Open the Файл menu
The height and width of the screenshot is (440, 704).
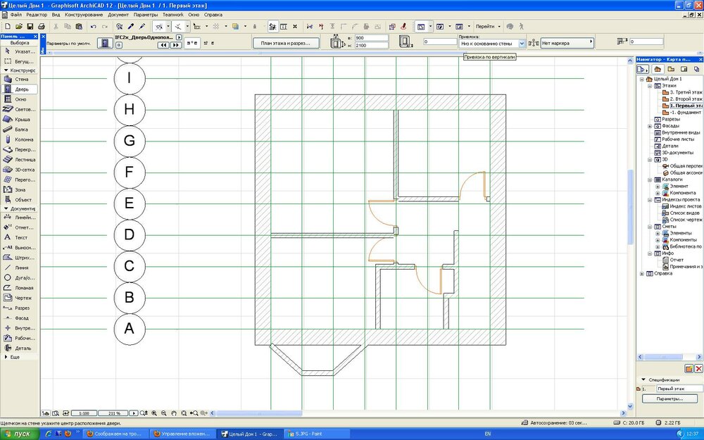[x=15, y=15]
